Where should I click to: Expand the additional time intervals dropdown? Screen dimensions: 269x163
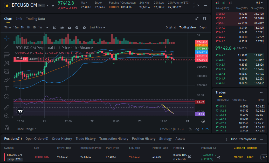[x=47, y=28]
